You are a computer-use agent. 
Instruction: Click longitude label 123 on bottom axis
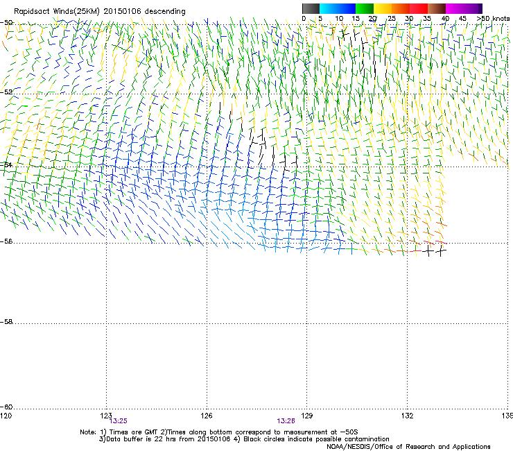106,416
